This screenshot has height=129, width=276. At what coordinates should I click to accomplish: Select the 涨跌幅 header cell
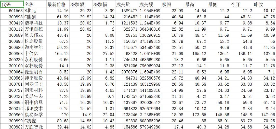(104, 4)
